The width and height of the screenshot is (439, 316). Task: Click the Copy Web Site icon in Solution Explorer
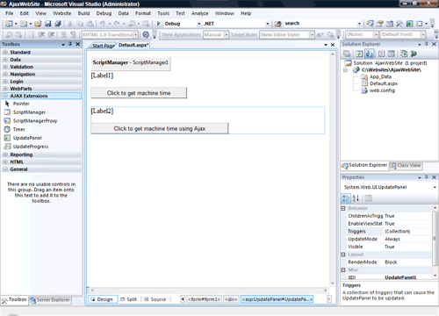[404, 54]
